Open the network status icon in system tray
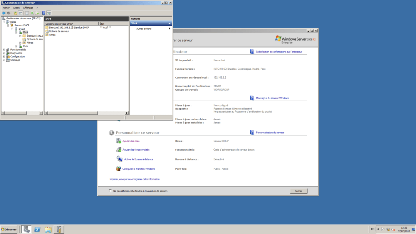The image size is (416, 234). tap(388, 229)
